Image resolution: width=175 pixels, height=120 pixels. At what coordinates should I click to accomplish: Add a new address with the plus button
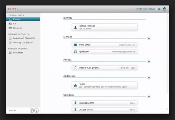(x=149, y=77)
